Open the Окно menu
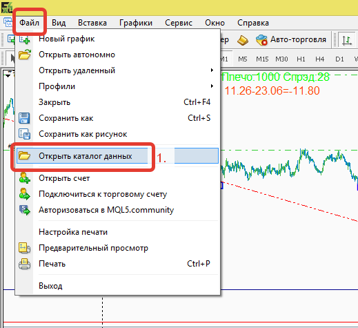 [x=215, y=23]
